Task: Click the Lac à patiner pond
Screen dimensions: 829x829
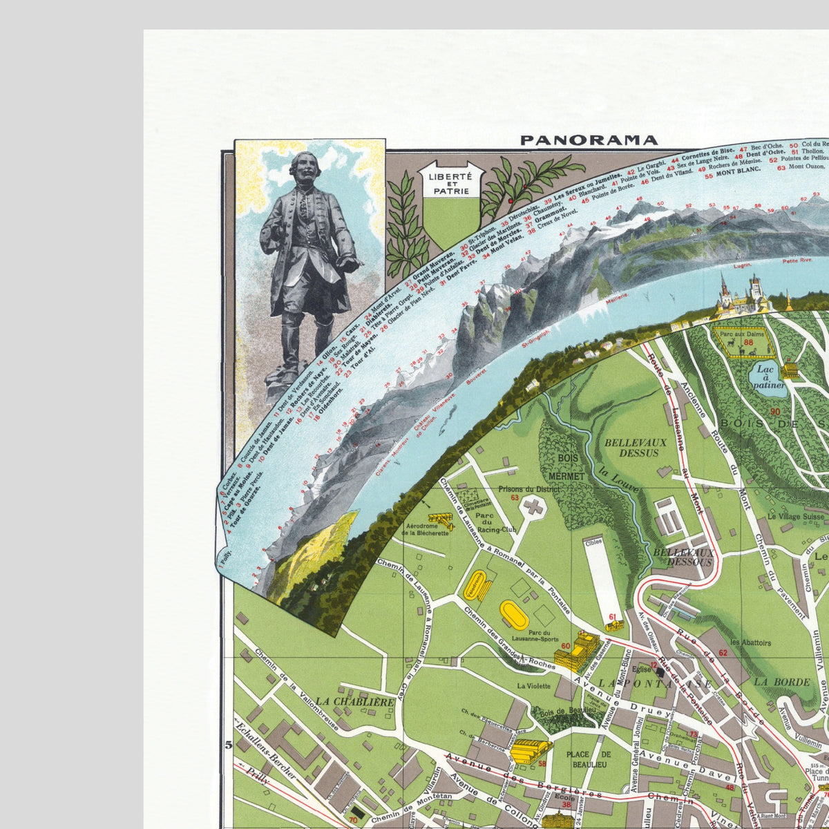Action: tap(770, 378)
